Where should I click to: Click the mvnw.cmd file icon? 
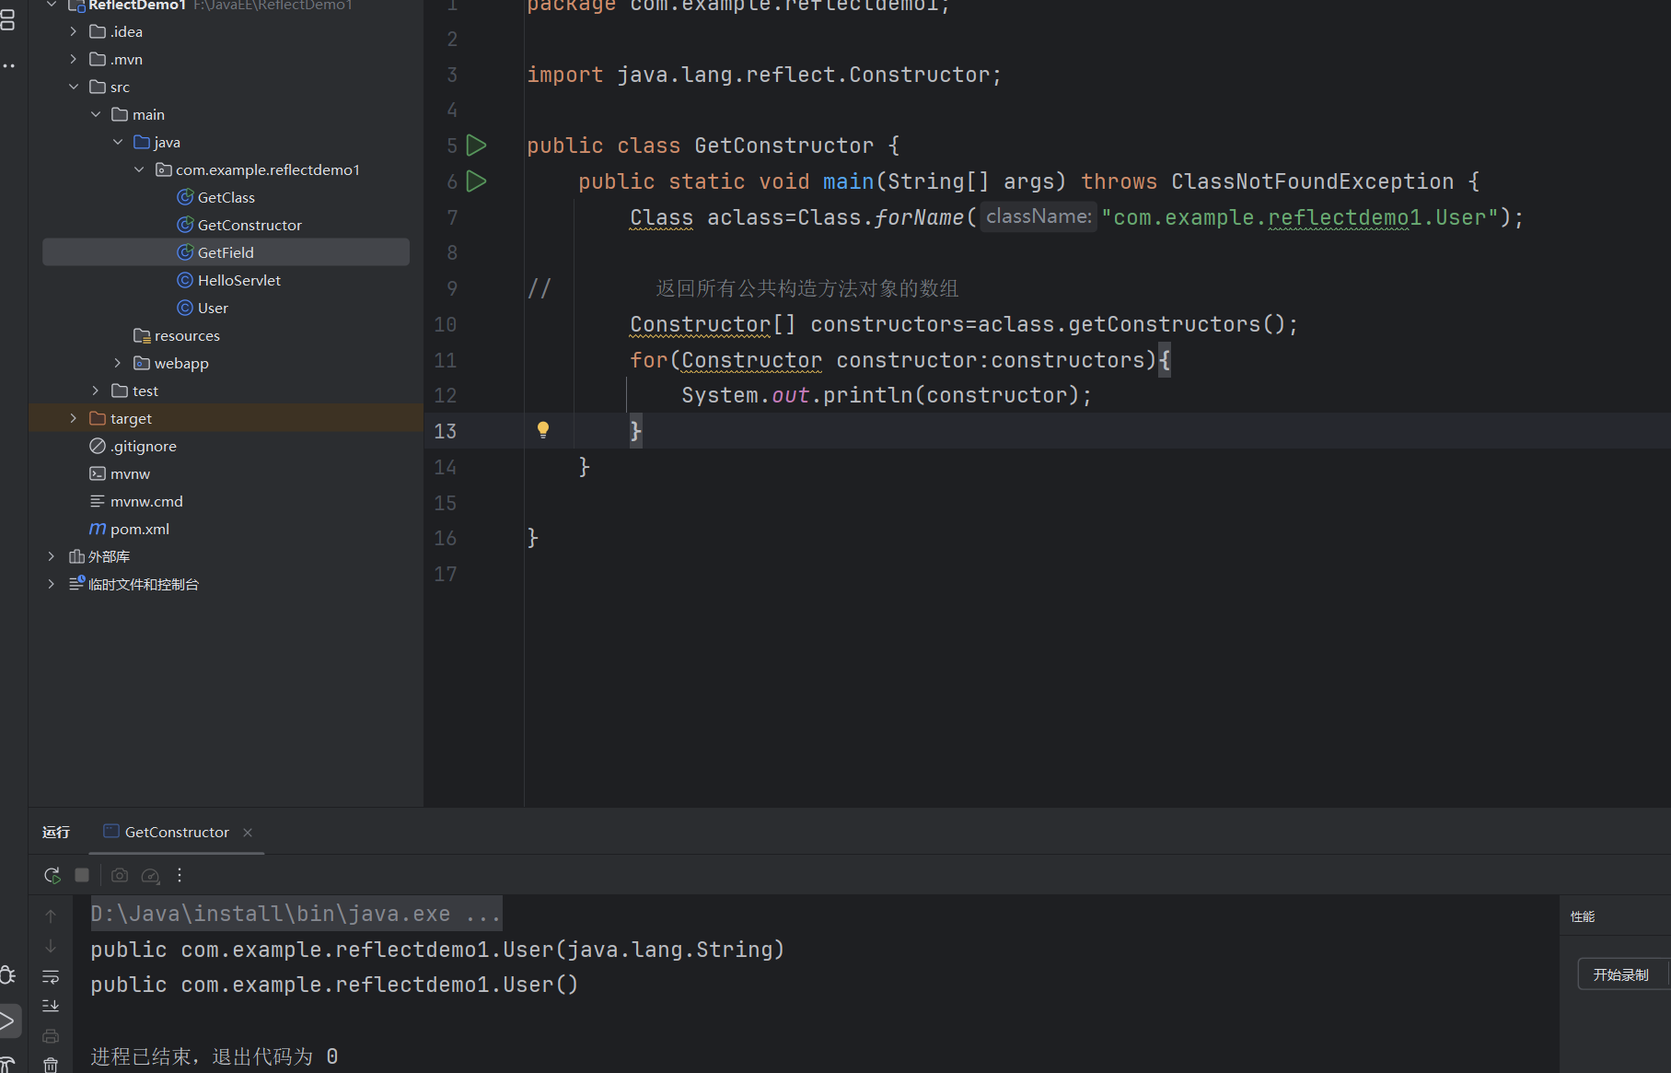98,501
